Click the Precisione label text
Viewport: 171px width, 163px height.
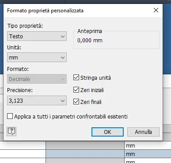click(20, 90)
